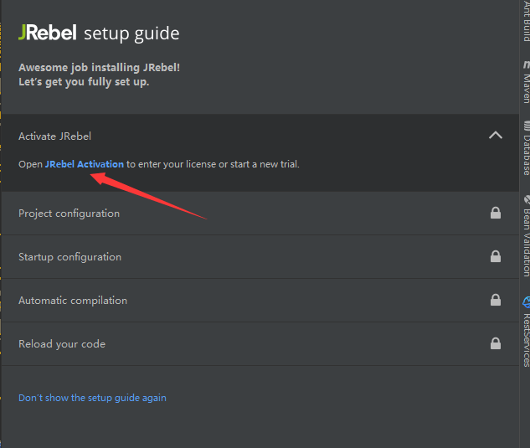The image size is (530, 448).
Task: Expand the Project configuration section
Action: (x=260, y=214)
